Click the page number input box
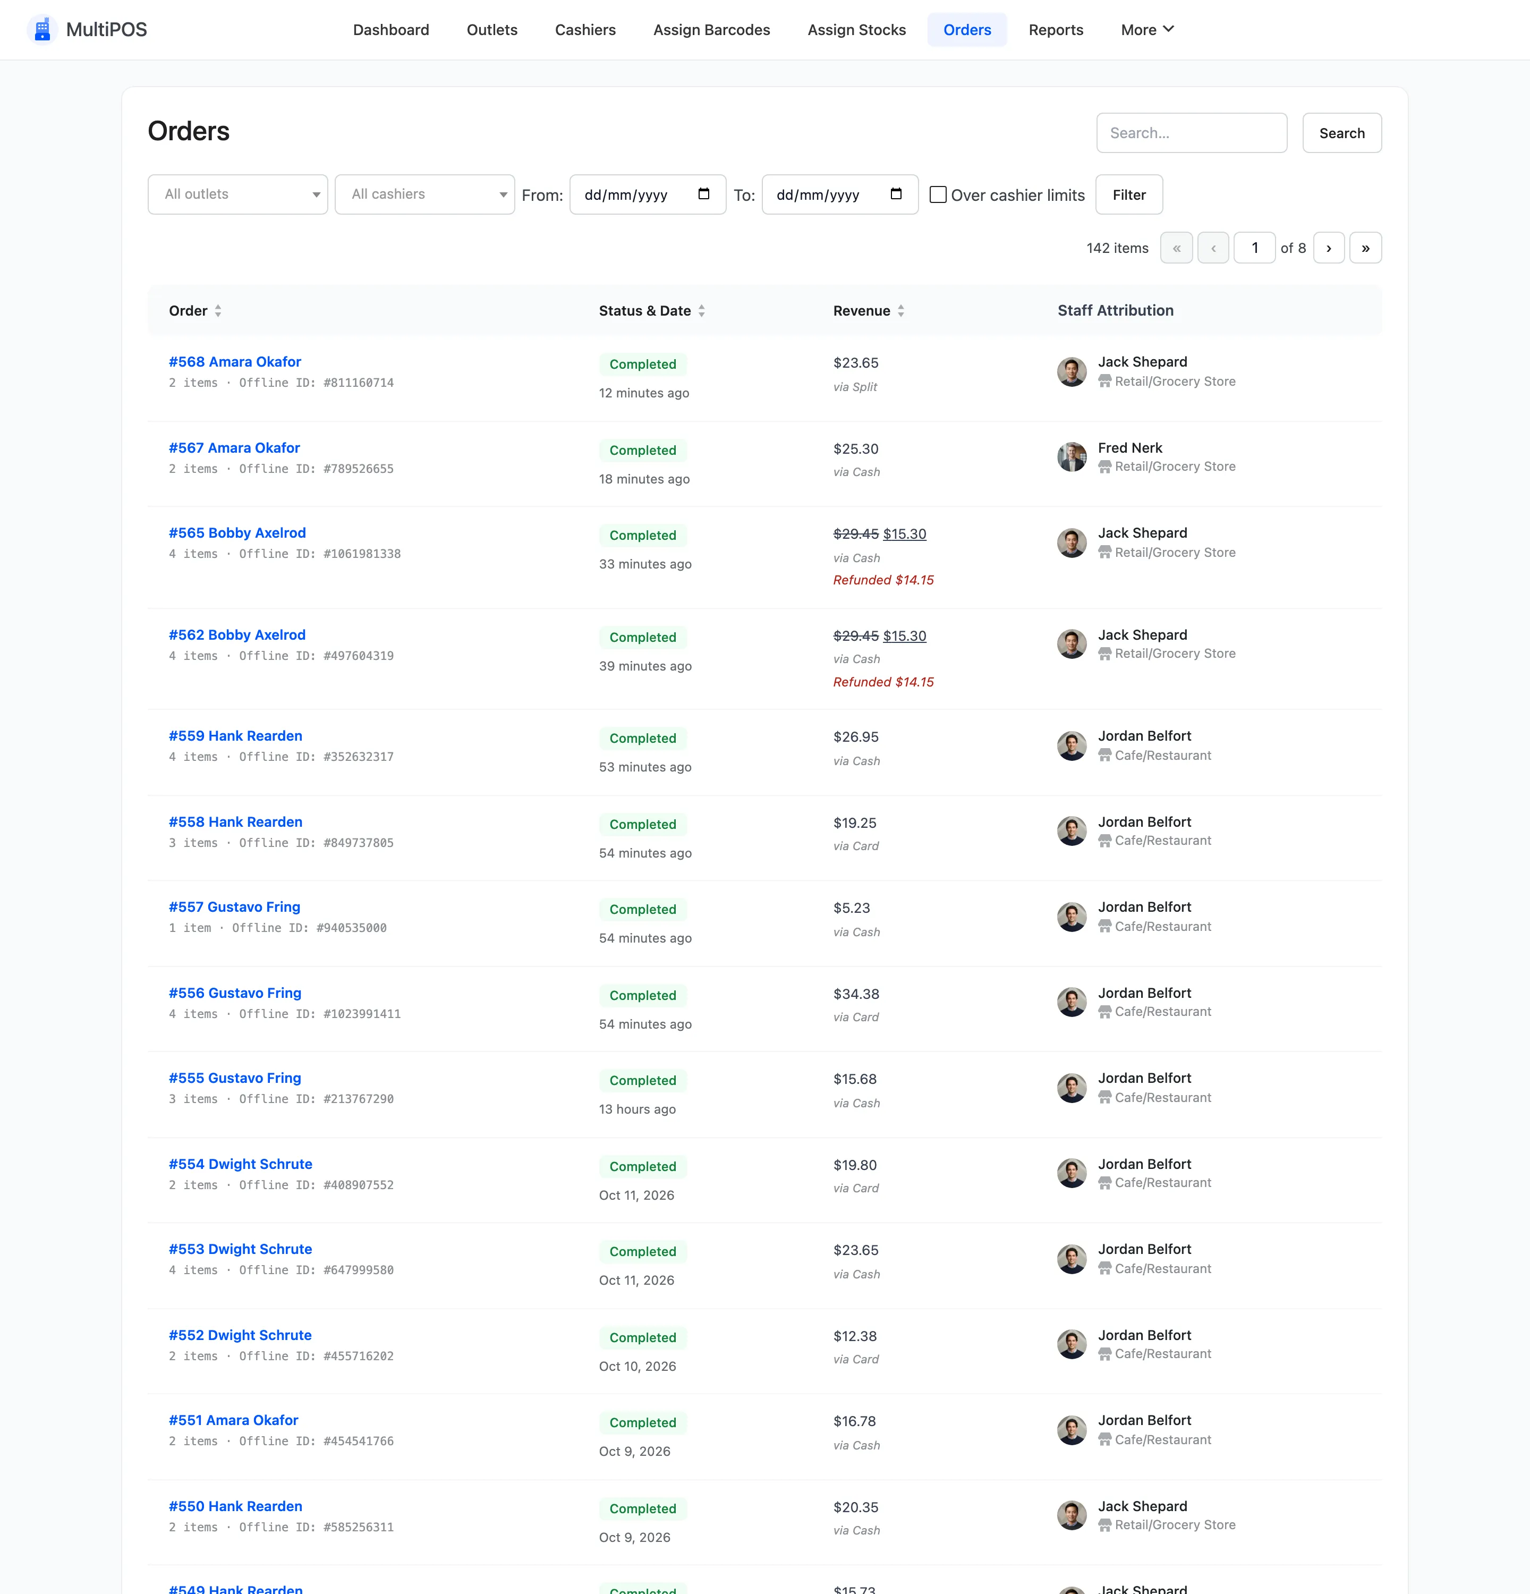The height and width of the screenshot is (1594, 1530). (x=1254, y=248)
